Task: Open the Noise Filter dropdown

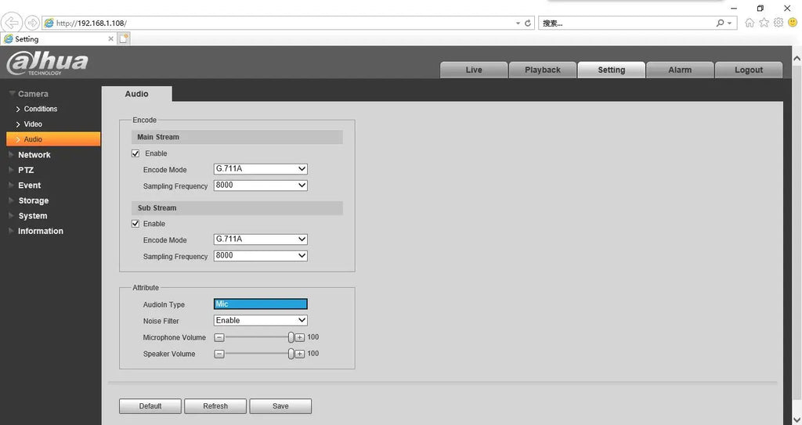Action: [260, 320]
